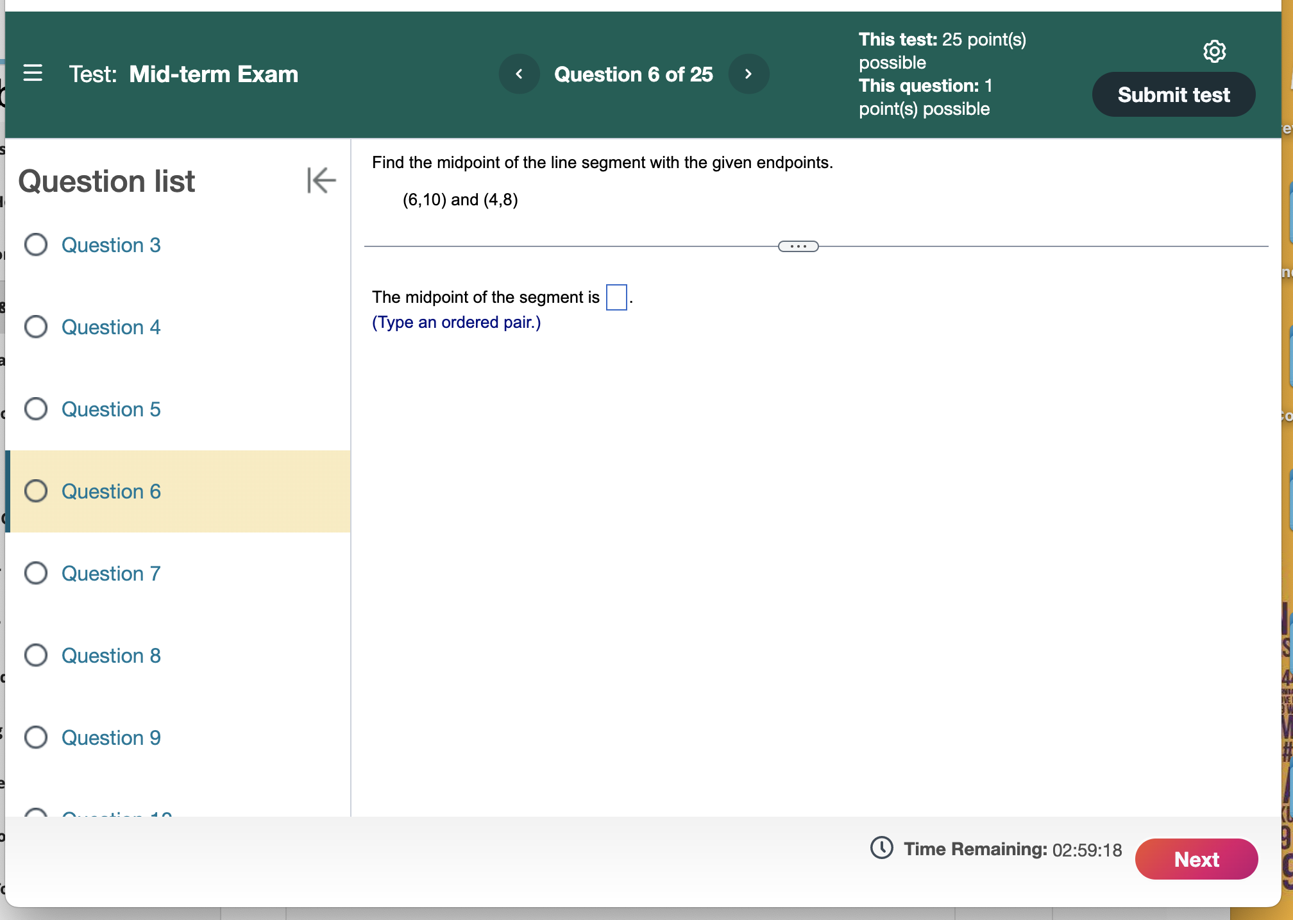Select Question 5 status circle
The height and width of the screenshot is (920, 1293).
pos(36,409)
